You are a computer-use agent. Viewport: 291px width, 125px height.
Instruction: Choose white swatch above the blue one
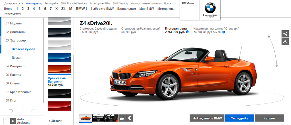point(60,45)
